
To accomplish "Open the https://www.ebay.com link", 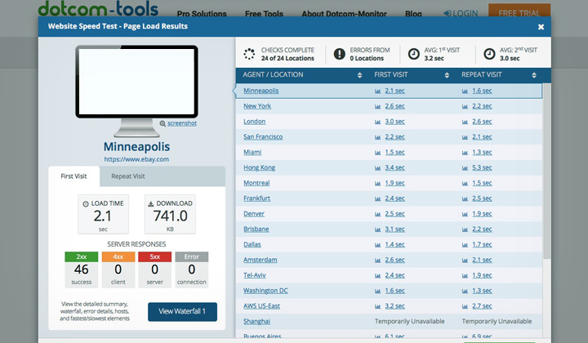I will 136,159.
